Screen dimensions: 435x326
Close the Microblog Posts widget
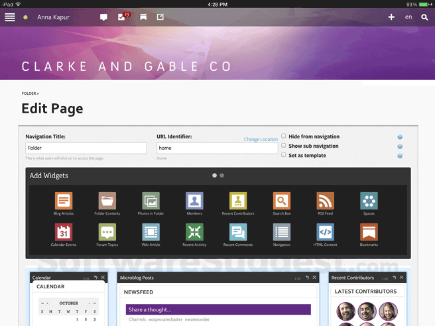pyautogui.click(x=315, y=278)
